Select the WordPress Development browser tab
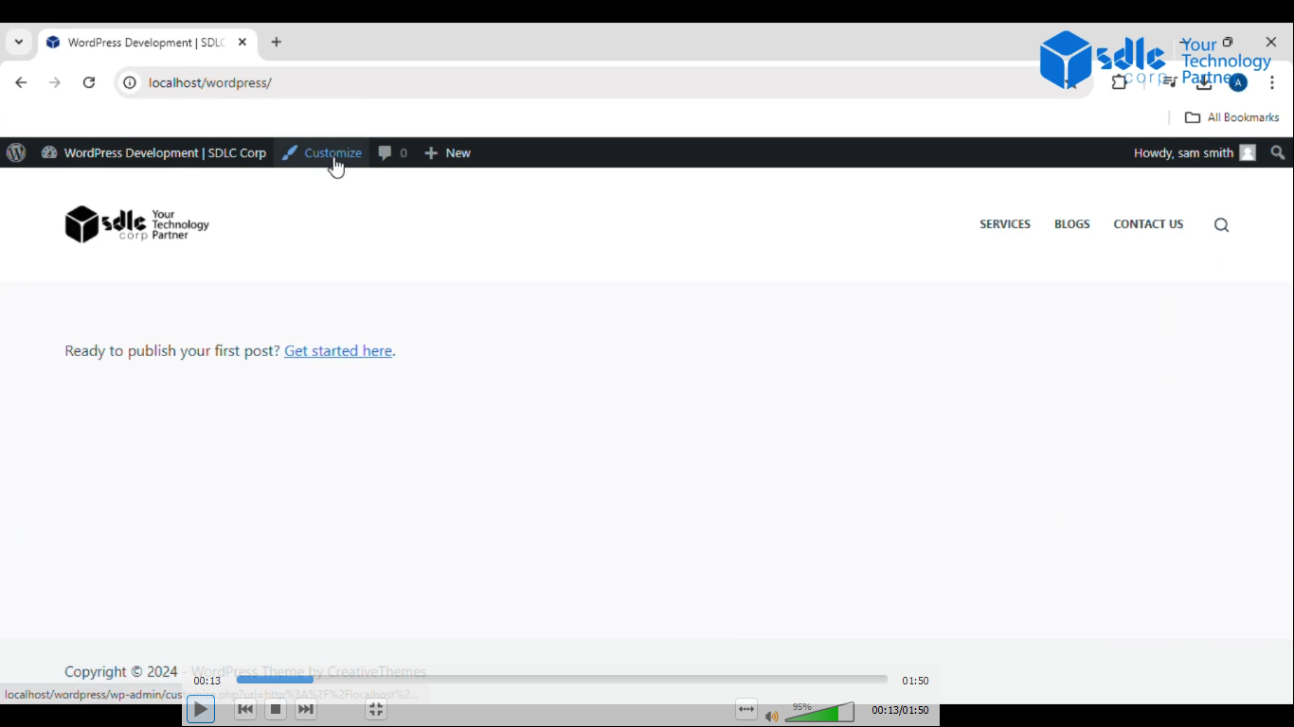Viewport: 1294px width, 727px height. [147, 43]
